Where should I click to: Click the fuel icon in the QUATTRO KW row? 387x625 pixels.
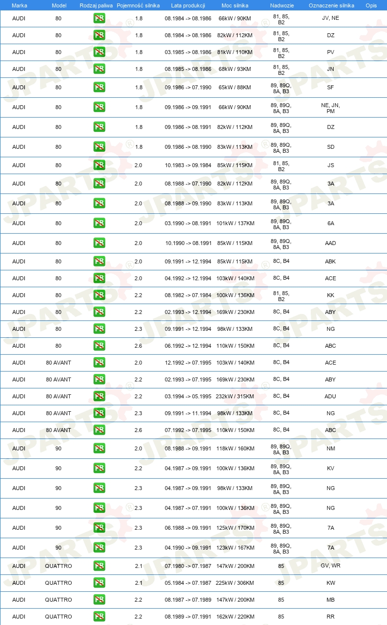point(99,583)
